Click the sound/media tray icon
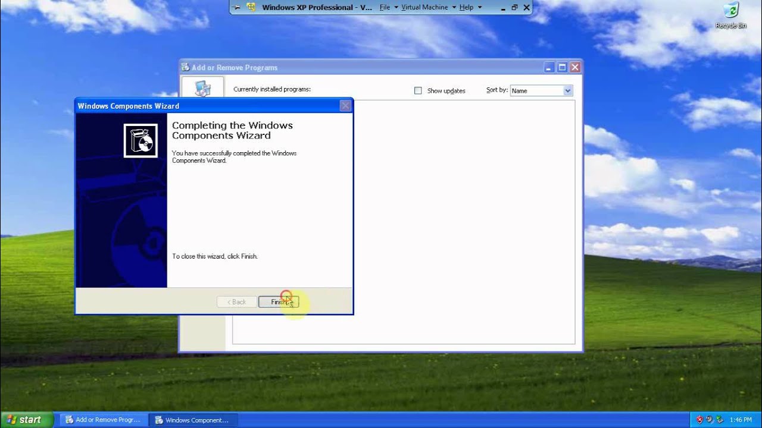This screenshot has width=762, height=428. click(710, 420)
